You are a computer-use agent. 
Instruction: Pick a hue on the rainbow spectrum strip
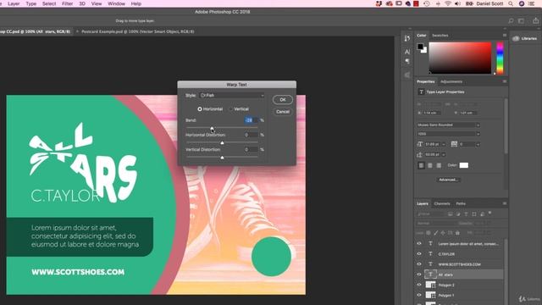coord(500,58)
